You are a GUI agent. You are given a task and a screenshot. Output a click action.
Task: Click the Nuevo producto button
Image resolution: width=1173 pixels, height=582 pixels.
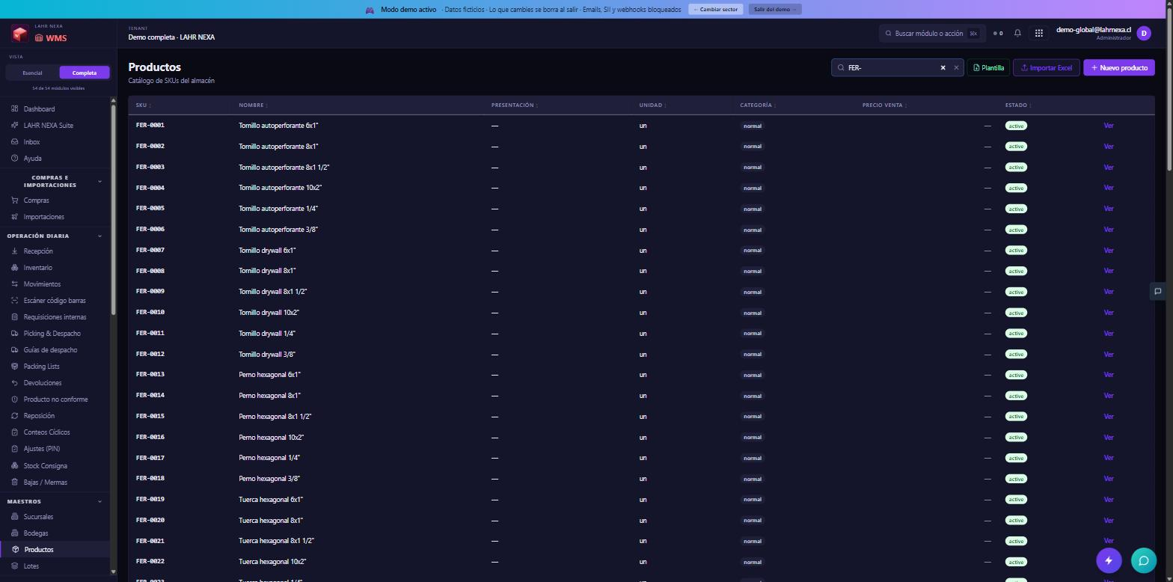[1119, 67]
